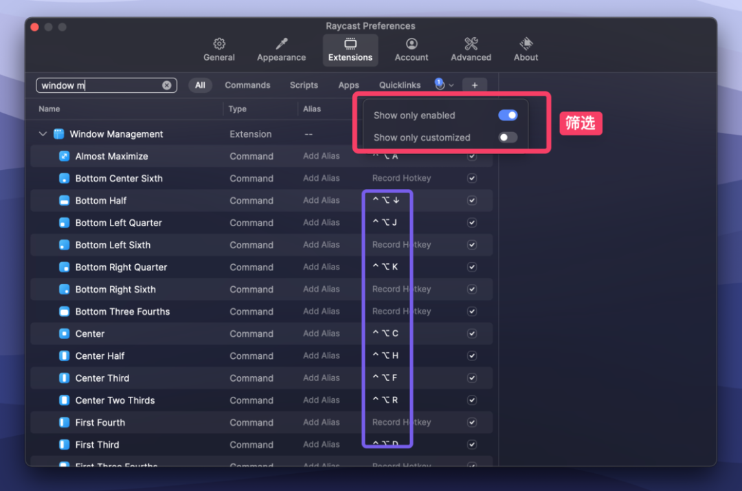Screen dimensions: 742x491
Task: Open the filter options dropdown
Action: (444, 85)
